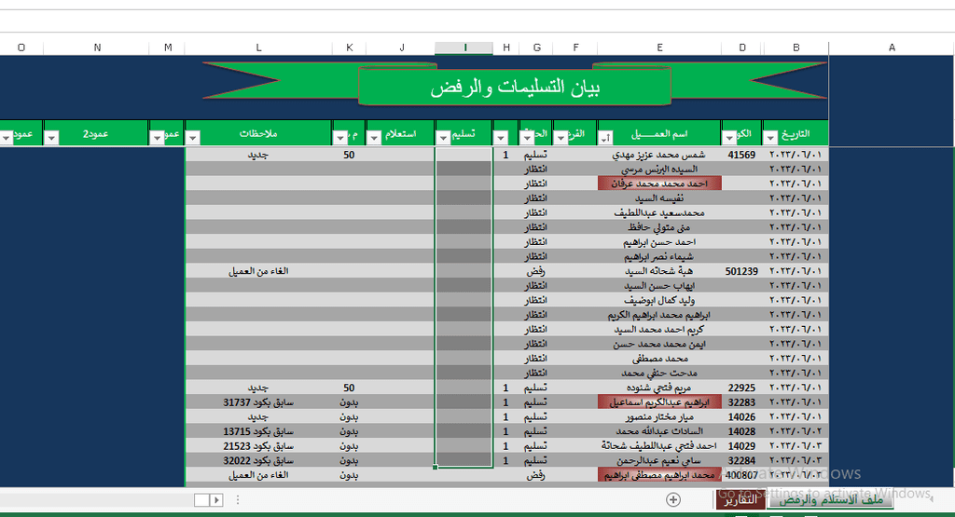Click the cell سامي نعيم عبدالرحمن
The image size is (955, 517).
(x=659, y=460)
